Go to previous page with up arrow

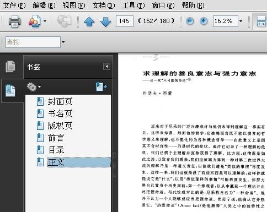(89, 21)
